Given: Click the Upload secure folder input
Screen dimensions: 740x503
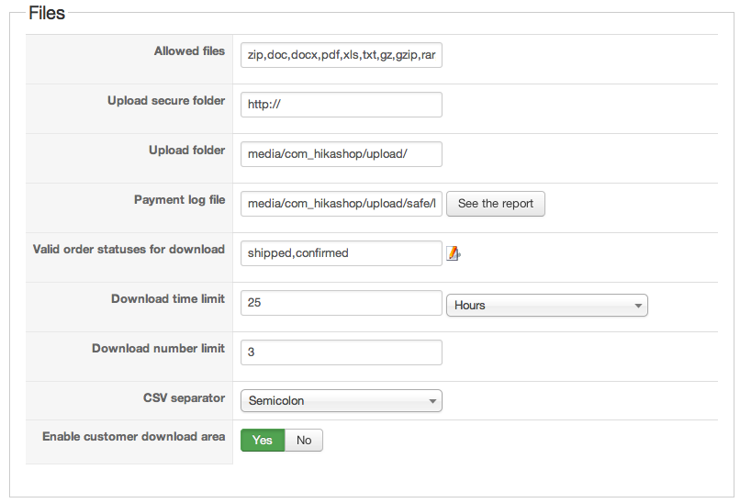Looking at the screenshot, I should tap(341, 105).
